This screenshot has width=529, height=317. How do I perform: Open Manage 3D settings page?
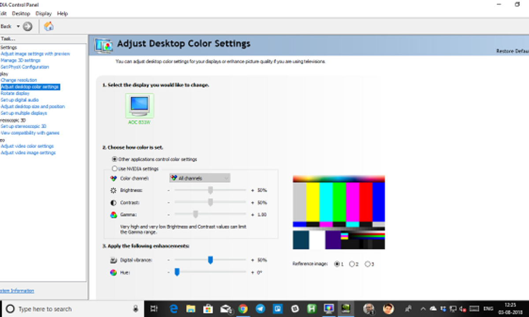coord(21,60)
